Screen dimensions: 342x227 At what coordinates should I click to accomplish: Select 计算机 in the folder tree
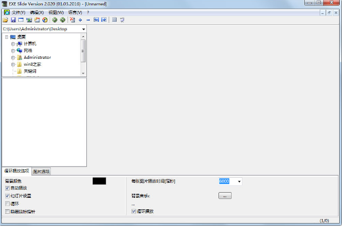30,44
